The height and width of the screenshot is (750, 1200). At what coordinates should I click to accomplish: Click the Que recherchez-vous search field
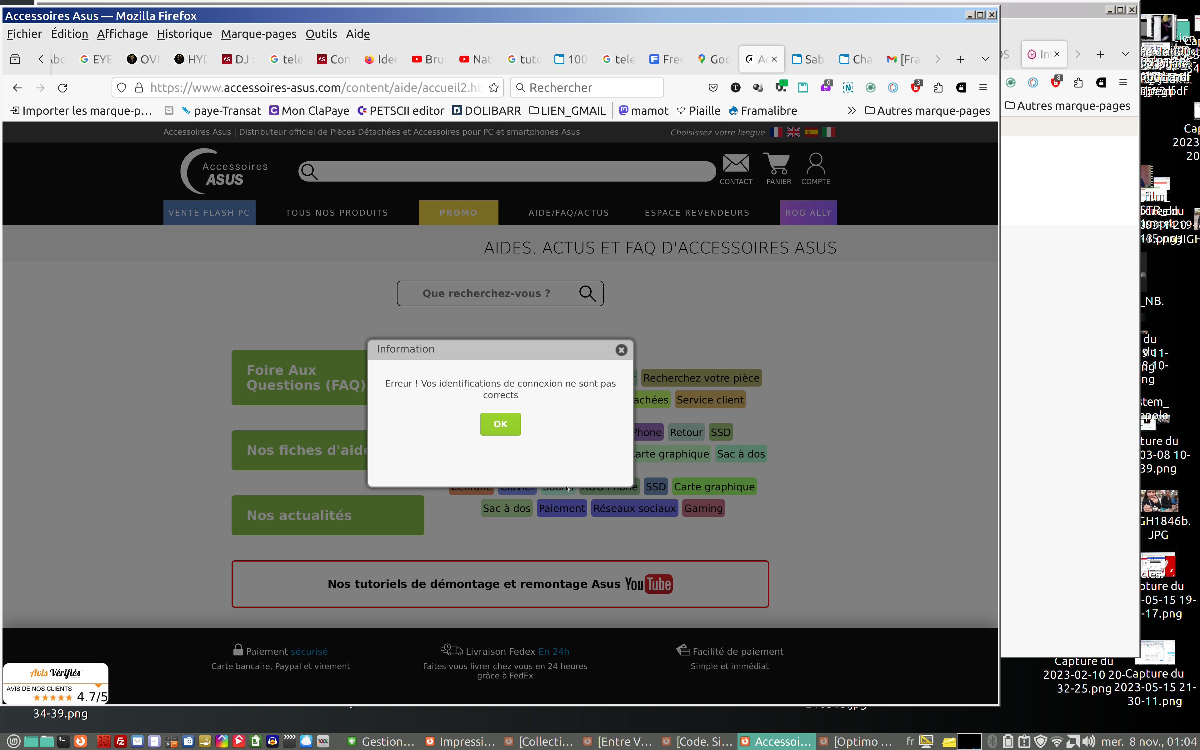(x=486, y=293)
